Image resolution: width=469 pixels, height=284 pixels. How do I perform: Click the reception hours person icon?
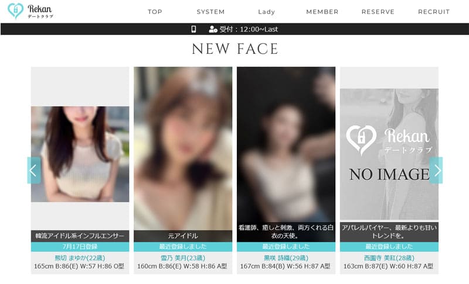coord(213,29)
